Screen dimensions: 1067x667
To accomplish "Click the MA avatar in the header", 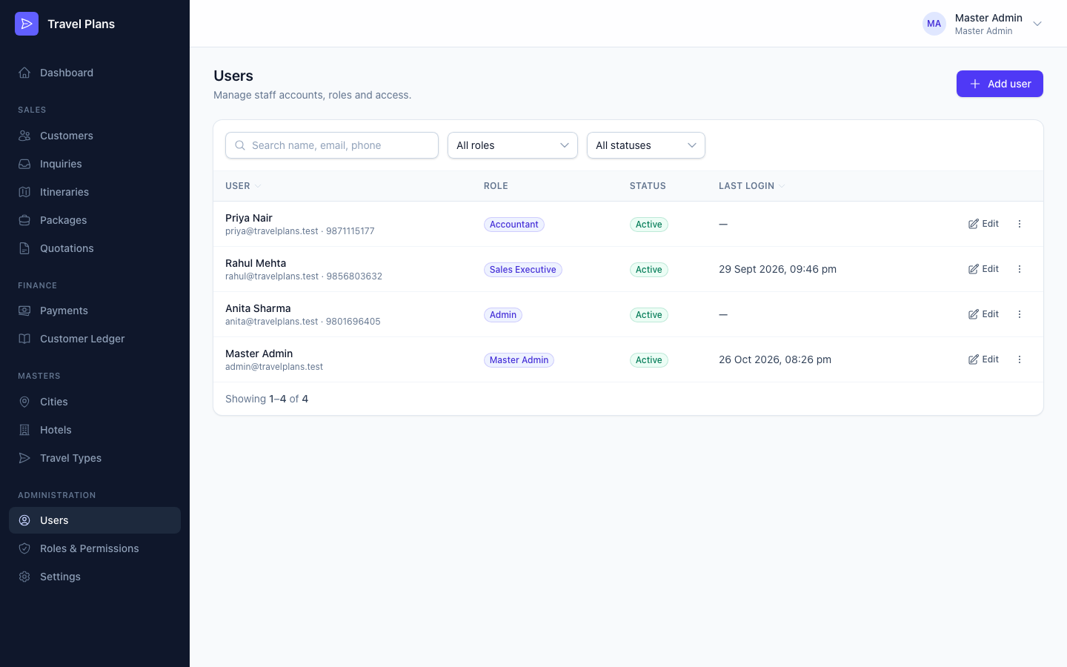I will point(934,24).
